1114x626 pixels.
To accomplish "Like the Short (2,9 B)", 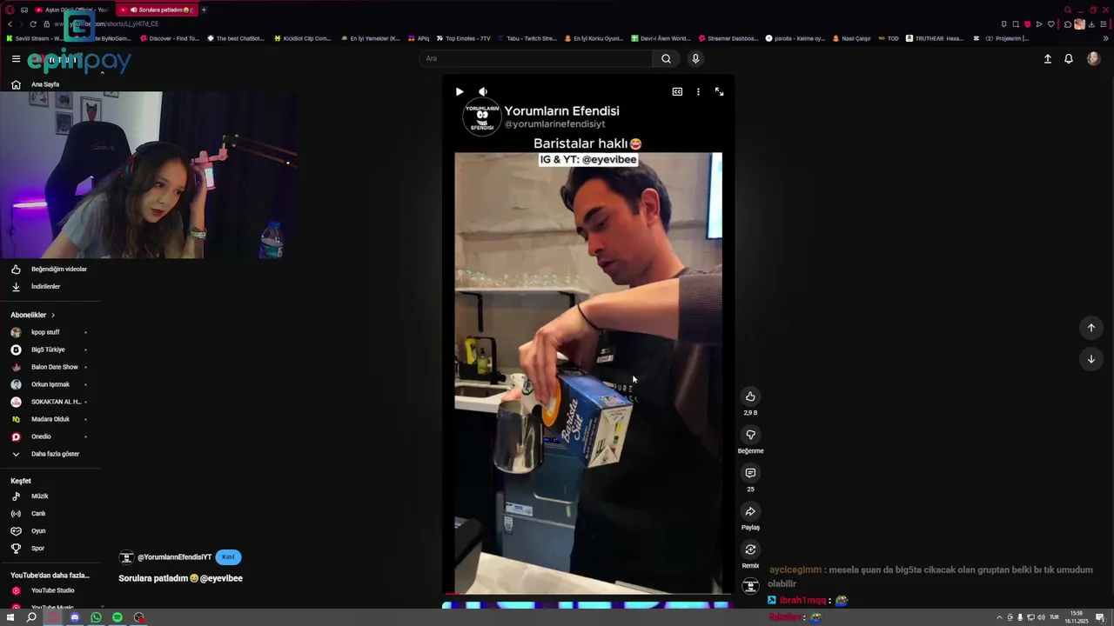I will [x=750, y=396].
